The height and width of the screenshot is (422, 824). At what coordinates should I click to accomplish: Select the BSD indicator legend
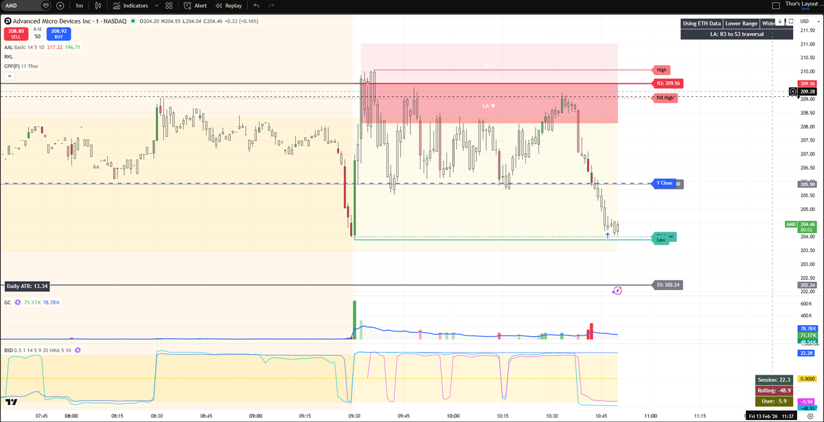36,350
